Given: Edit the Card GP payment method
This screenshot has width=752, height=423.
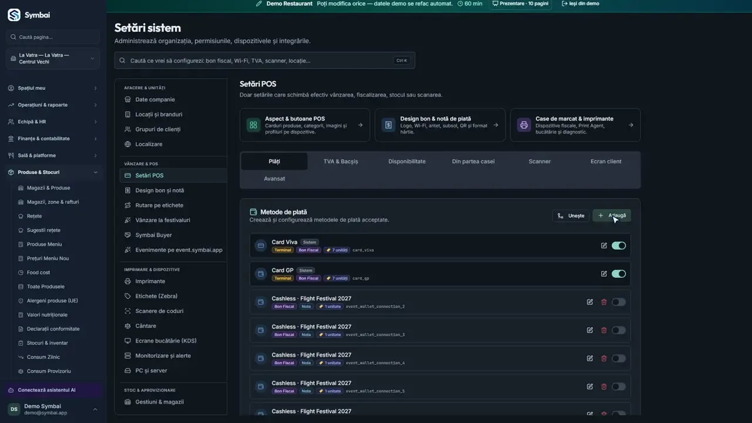Looking at the screenshot, I should tap(604, 274).
